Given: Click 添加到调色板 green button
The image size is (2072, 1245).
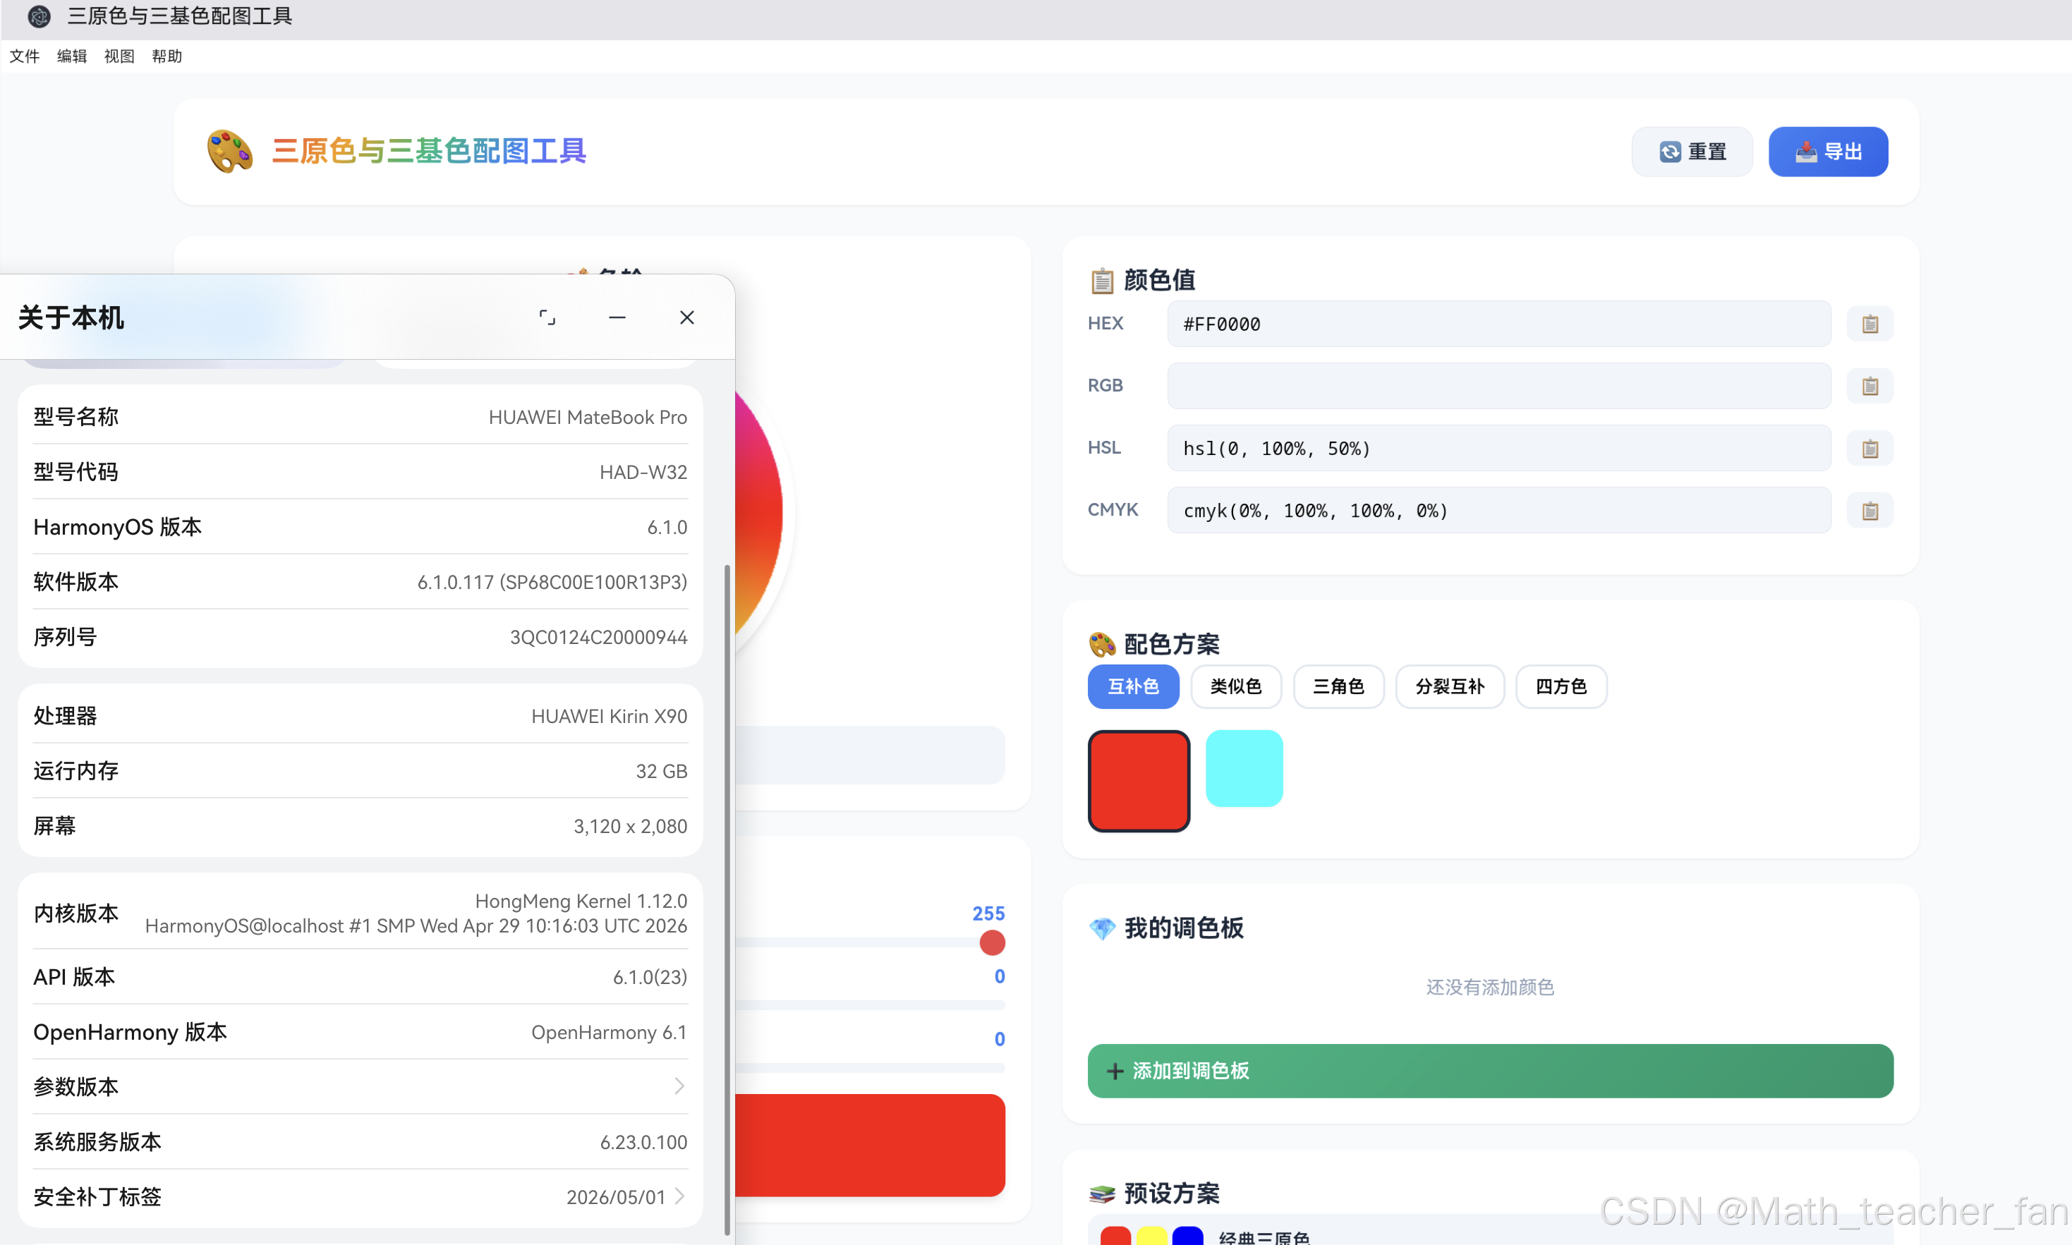Looking at the screenshot, I should 1490,1071.
